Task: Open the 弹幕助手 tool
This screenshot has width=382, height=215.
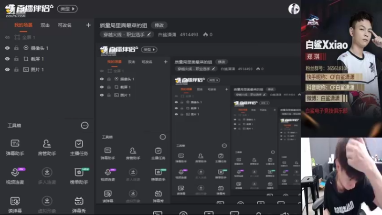Action: pyautogui.click(x=15, y=147)
